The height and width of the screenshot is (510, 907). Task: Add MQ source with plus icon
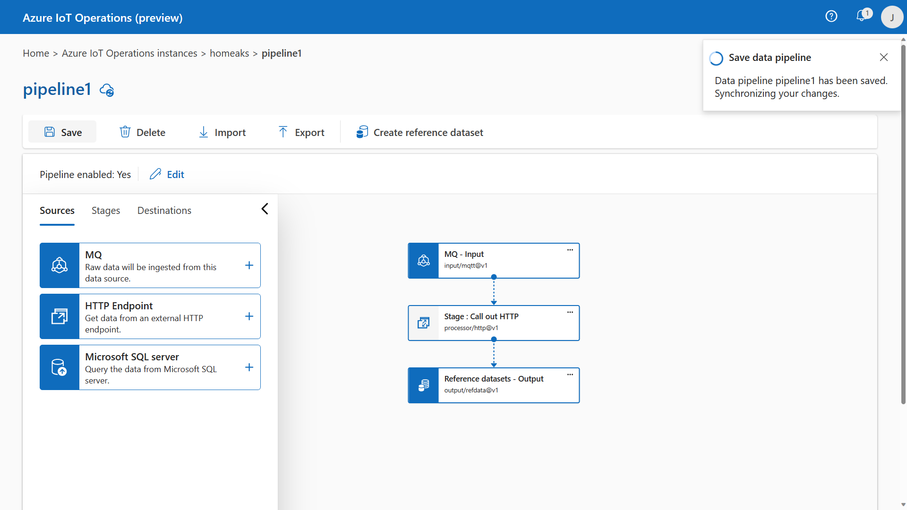tap(249, 265)
